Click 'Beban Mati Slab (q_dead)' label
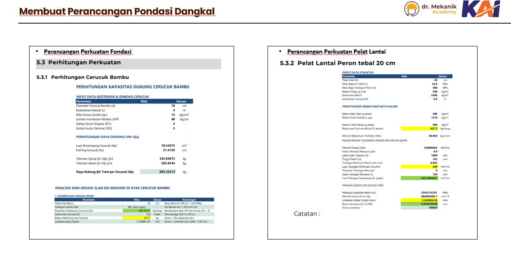The image size is (511, 267). 357,114
